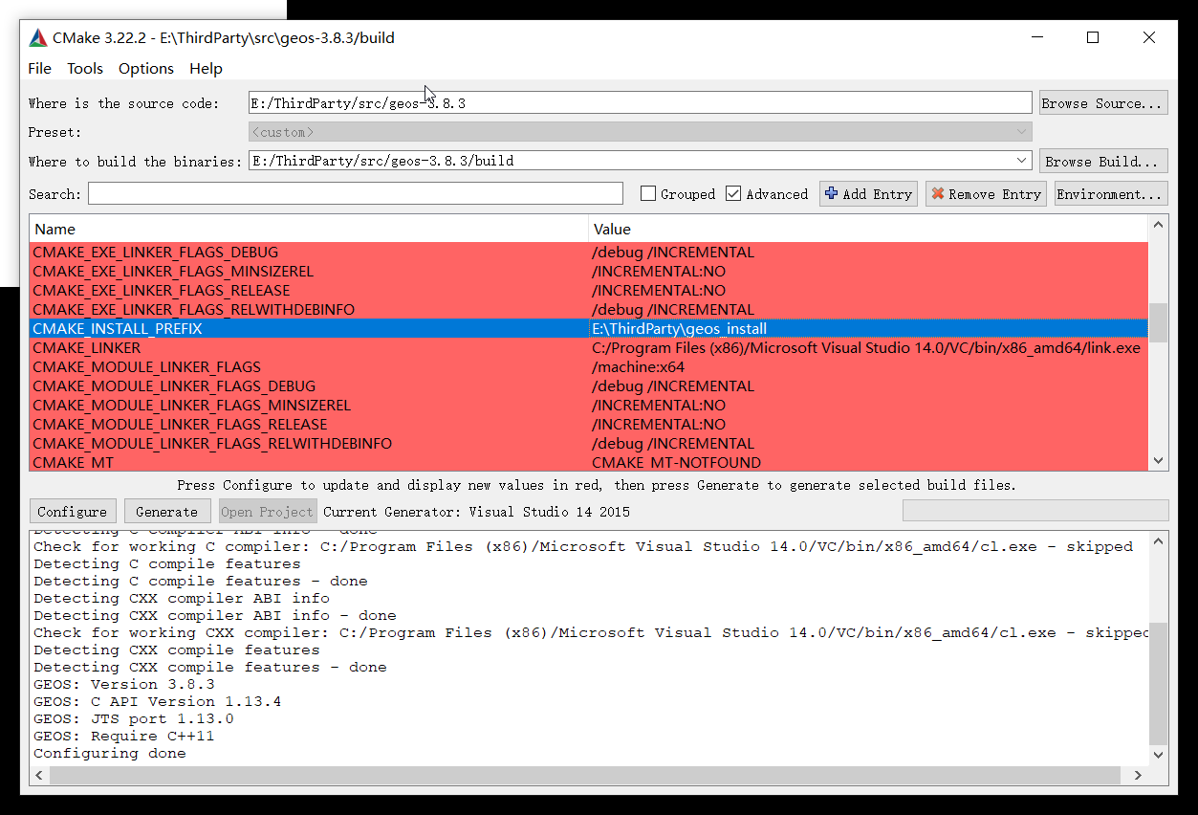Select CMAKE_MODULE_LINKER_FLAGS entry
1198x815 pixels.
point(146,367)
